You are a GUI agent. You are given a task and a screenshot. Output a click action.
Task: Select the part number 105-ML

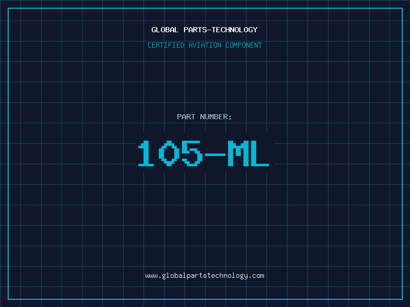[204, 153]
